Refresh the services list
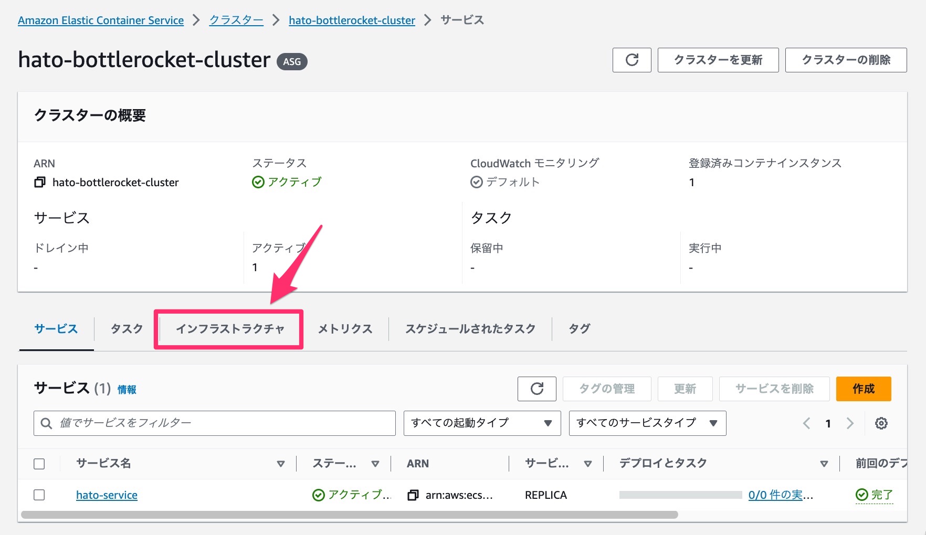 point(536,389)
